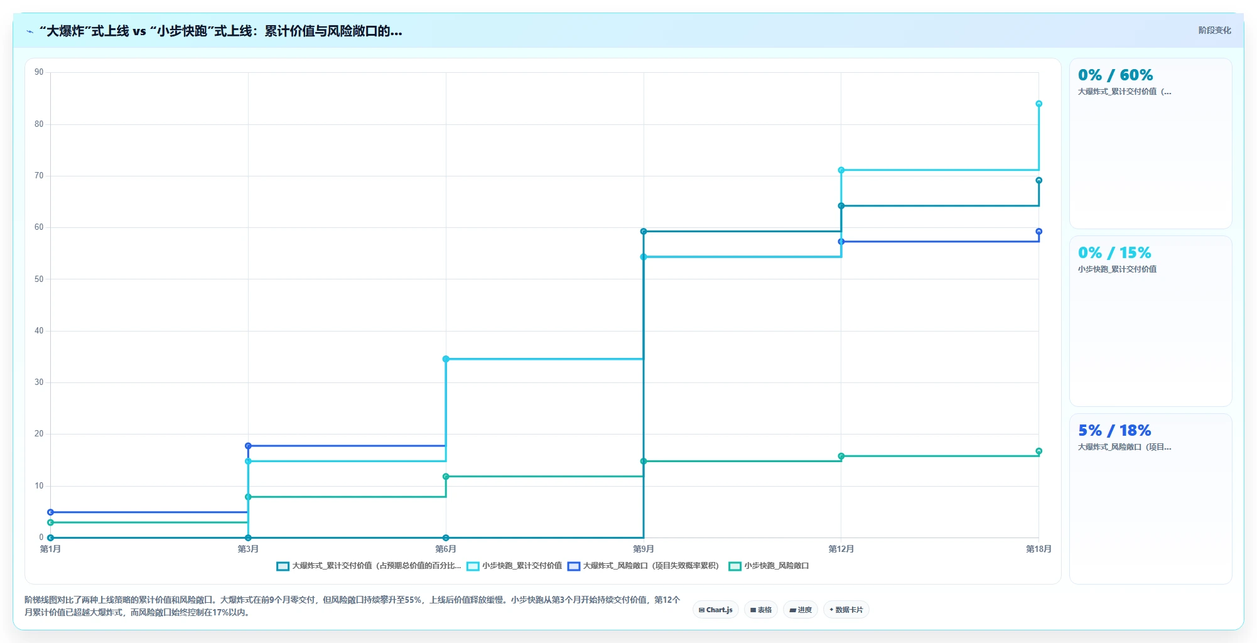Click the 第3月 x-axis label
This screenshot has height=643, width=1257.
tap(248, 549)
